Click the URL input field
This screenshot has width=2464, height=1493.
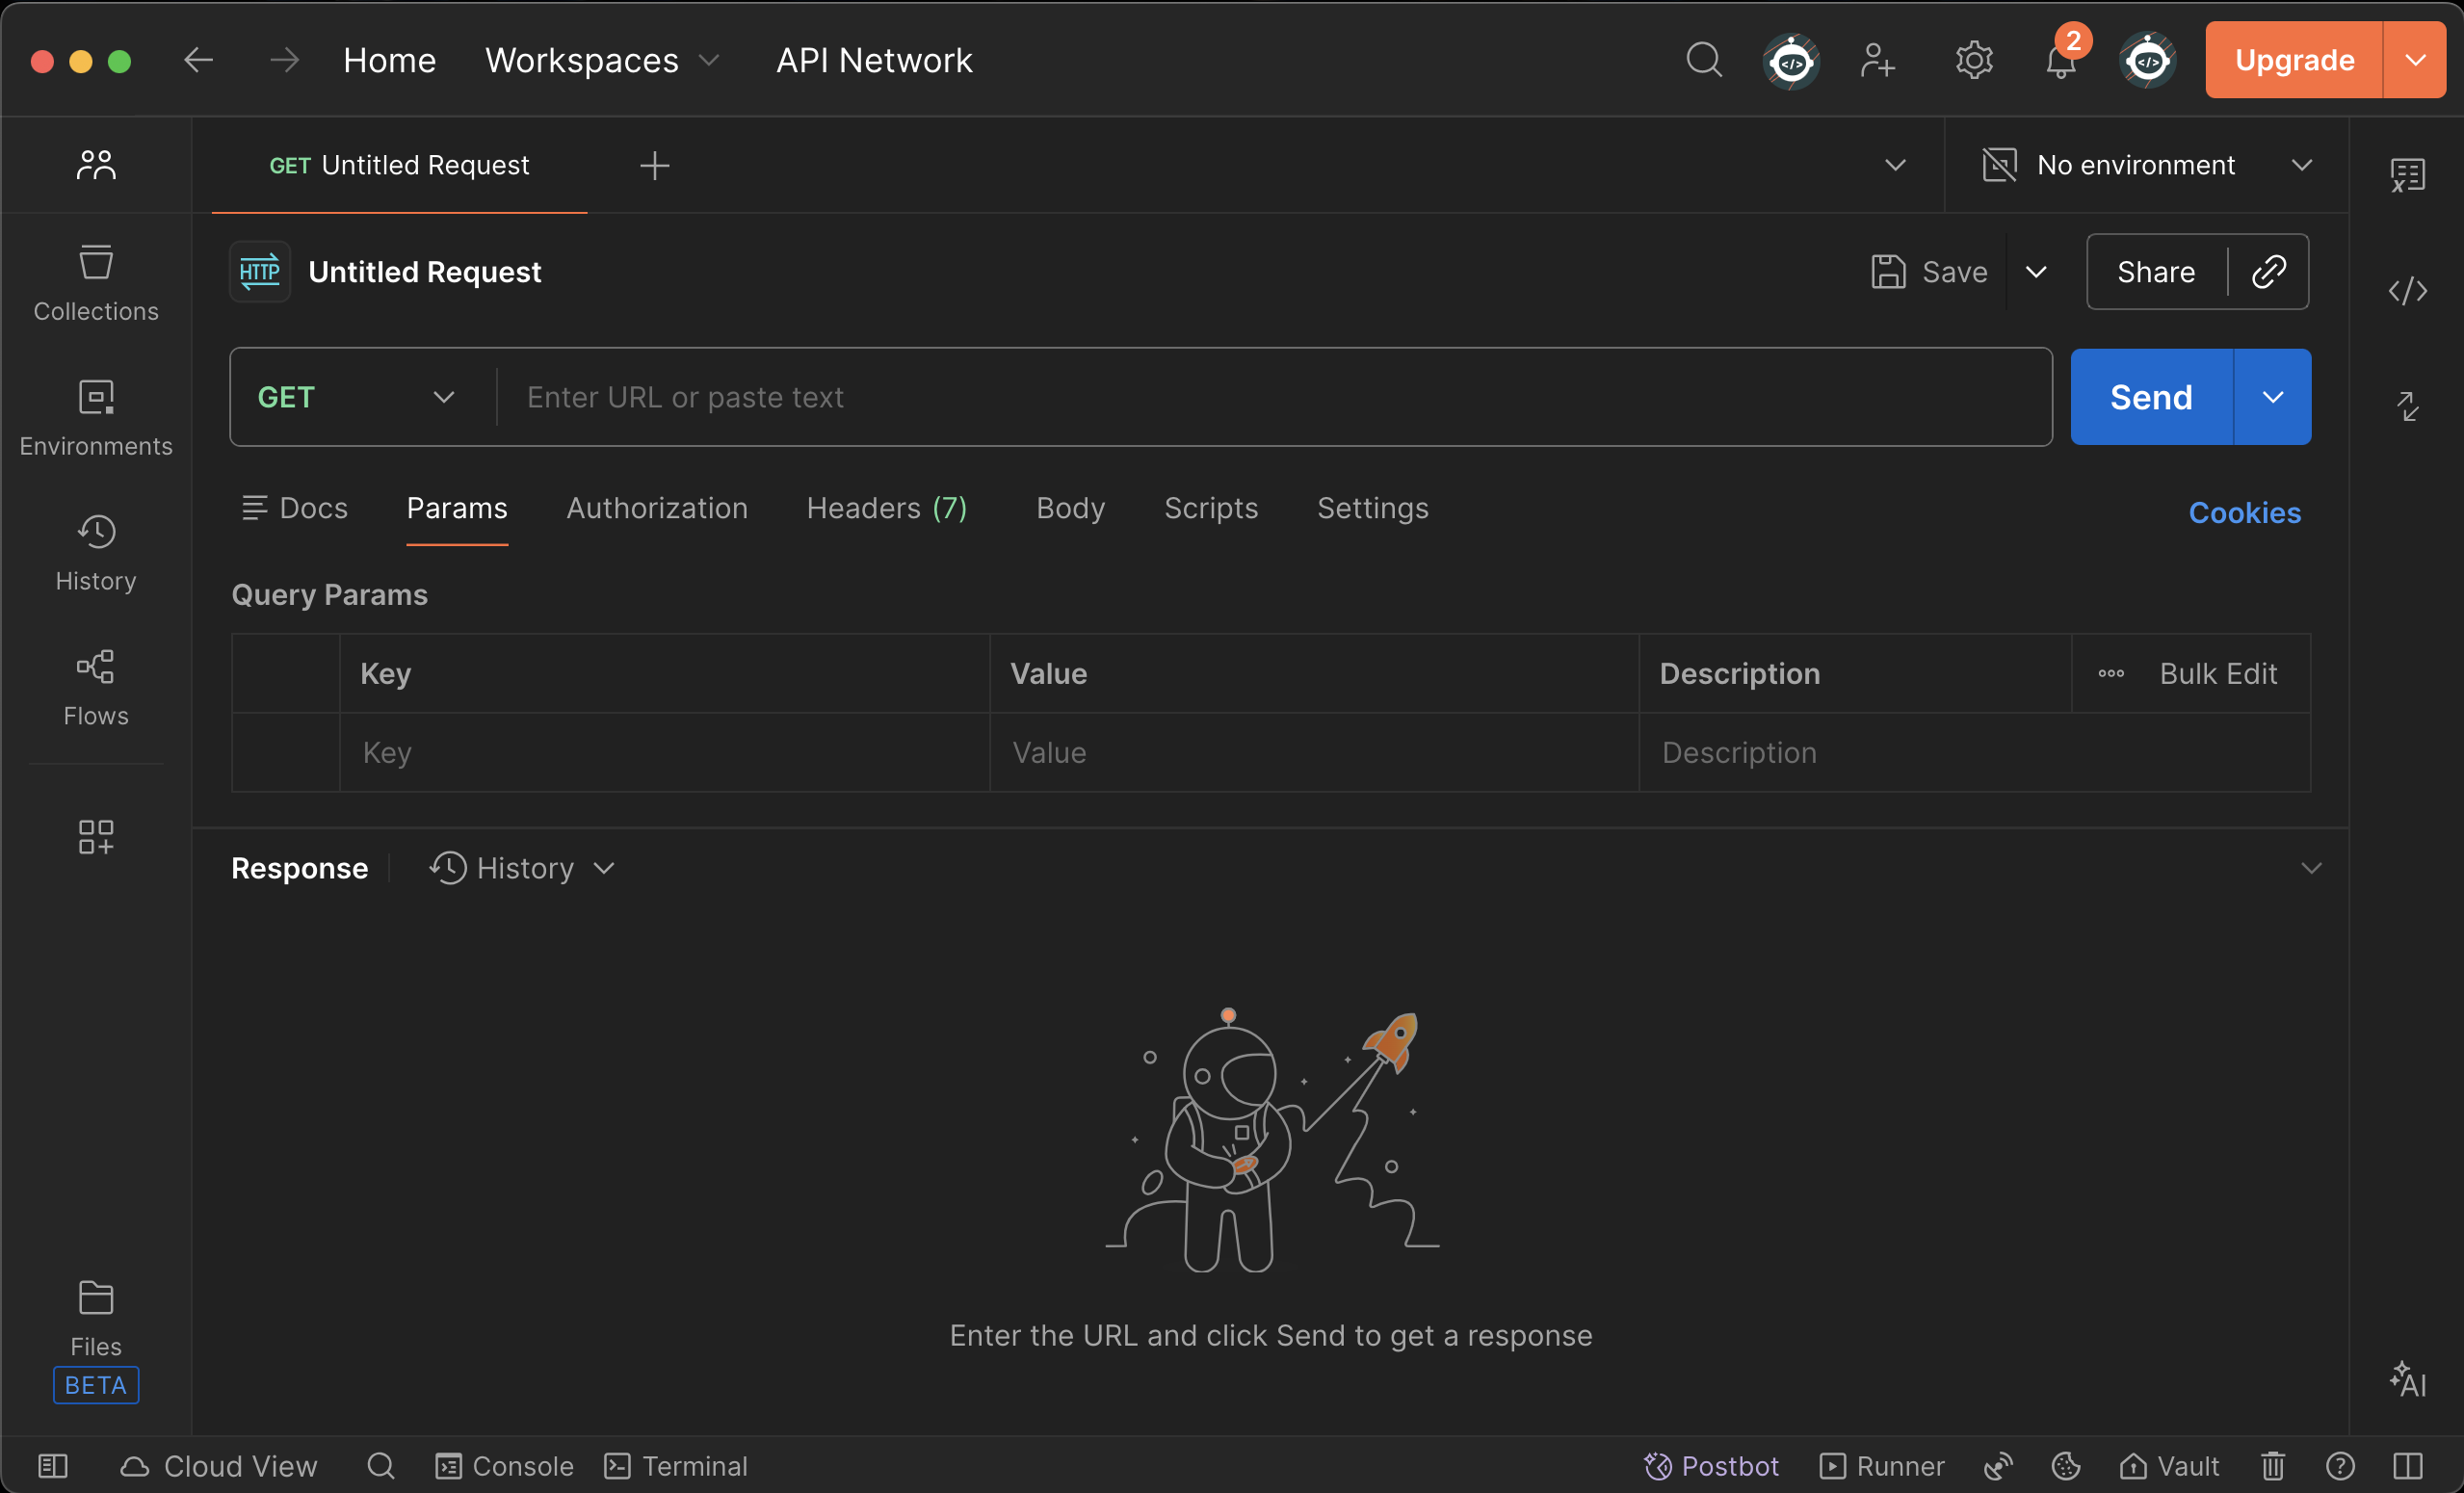pyautogui.click(x=1270, y=397)
